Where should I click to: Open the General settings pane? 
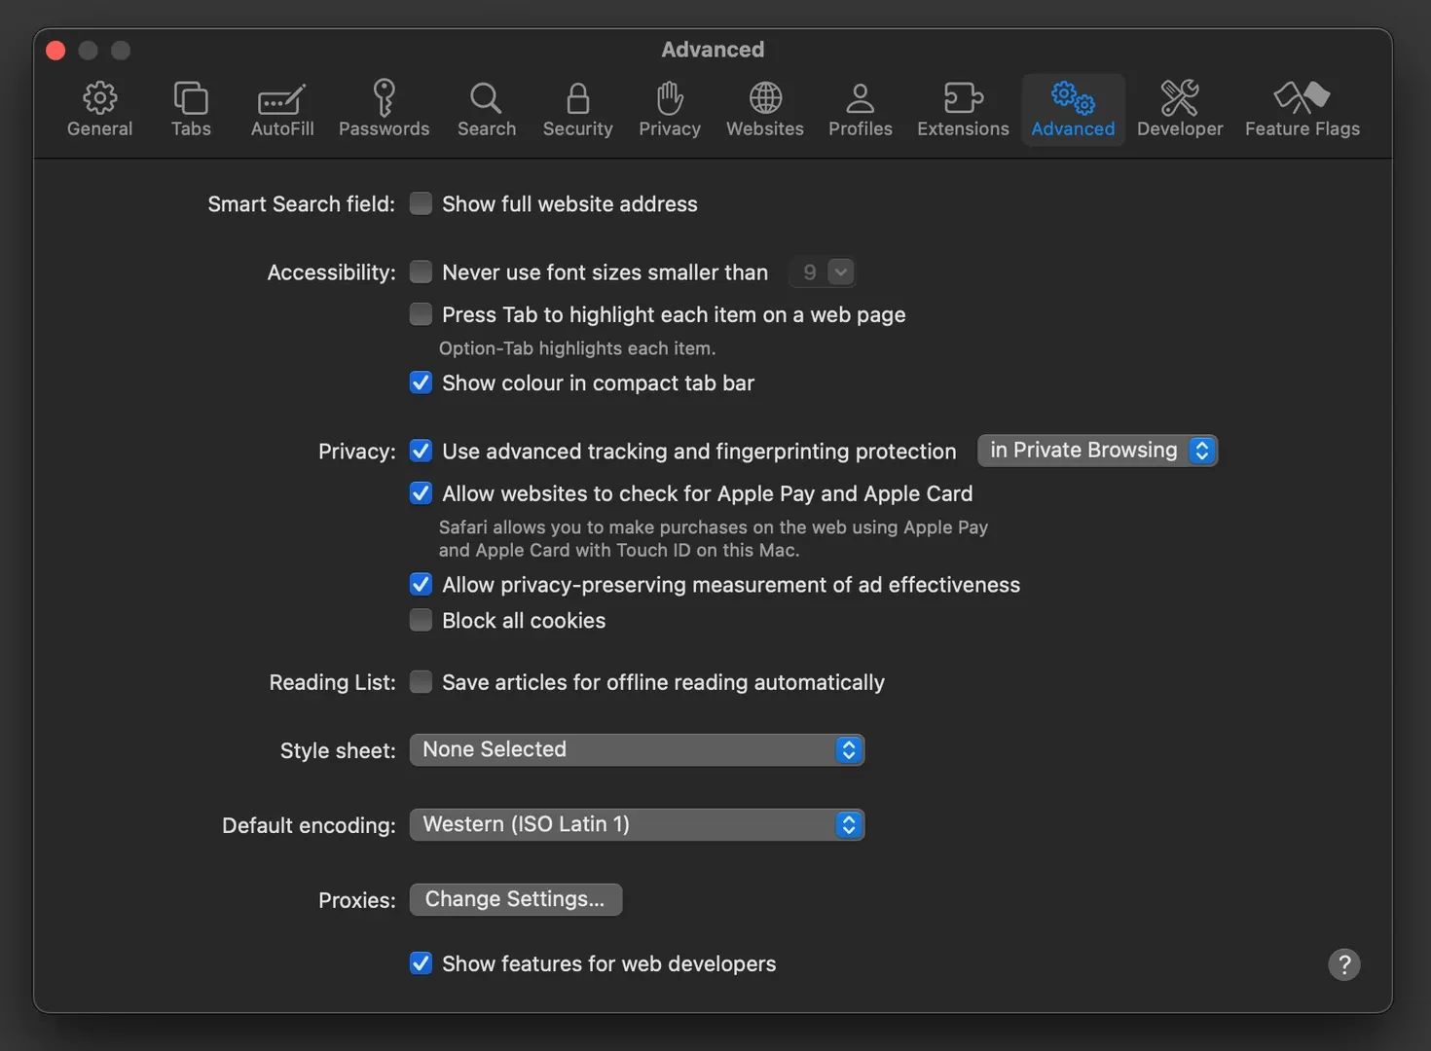point(99,109)
